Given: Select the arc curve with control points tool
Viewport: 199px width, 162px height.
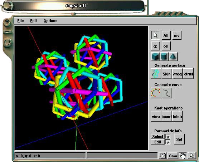Looking at the screenshot, I should pos(156,93).
